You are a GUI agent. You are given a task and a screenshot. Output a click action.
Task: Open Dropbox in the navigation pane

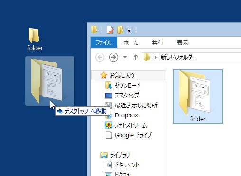tap(126, 115)
